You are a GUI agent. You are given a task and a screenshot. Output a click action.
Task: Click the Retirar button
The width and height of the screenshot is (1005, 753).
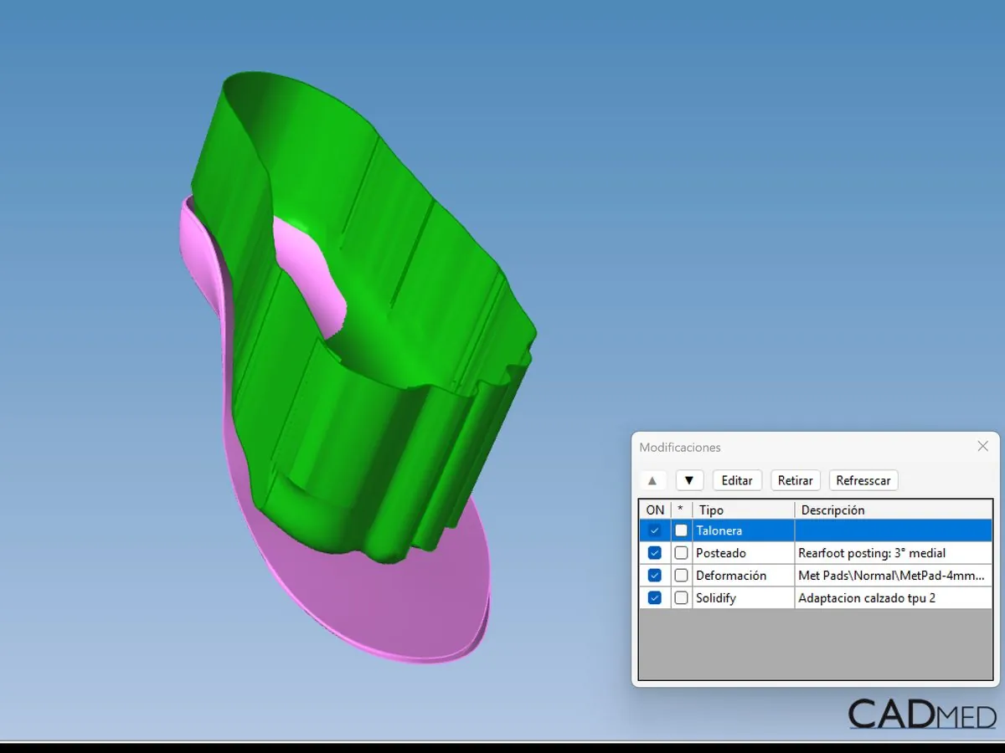(x=795, y=480)
